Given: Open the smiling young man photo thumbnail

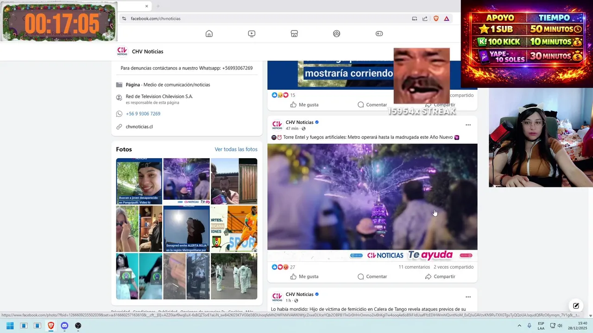Looking at the screenshot, I should 139,181.
